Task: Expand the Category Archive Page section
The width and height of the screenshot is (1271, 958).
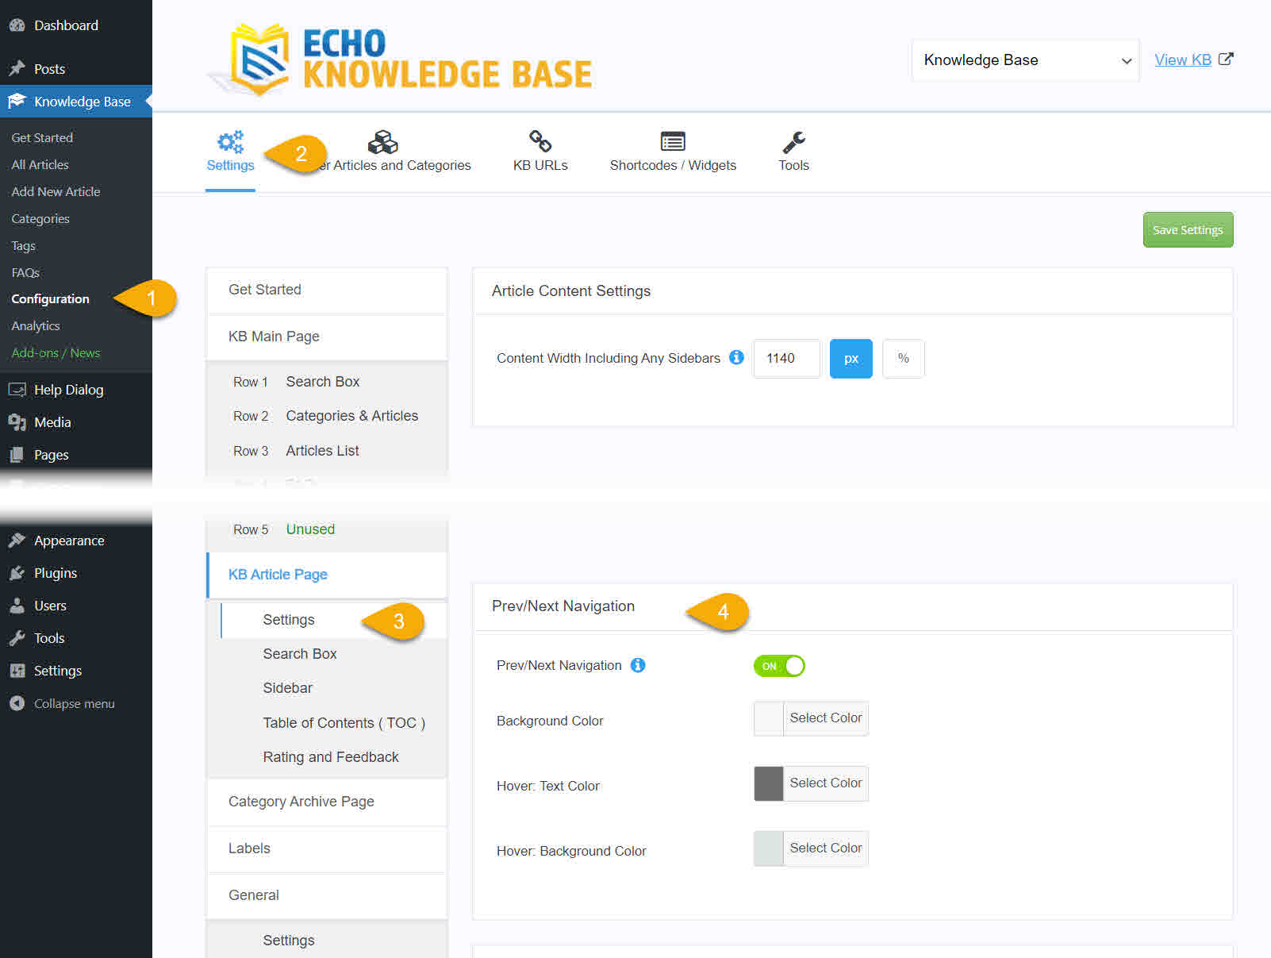Action: click(x=327, y=802)
